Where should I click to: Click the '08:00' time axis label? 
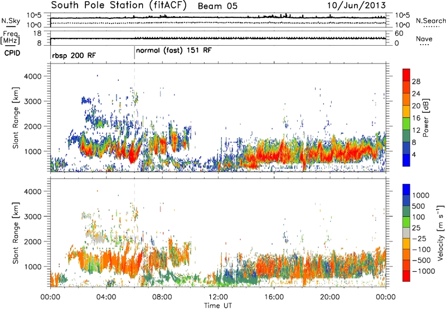[x=162, y=297]
